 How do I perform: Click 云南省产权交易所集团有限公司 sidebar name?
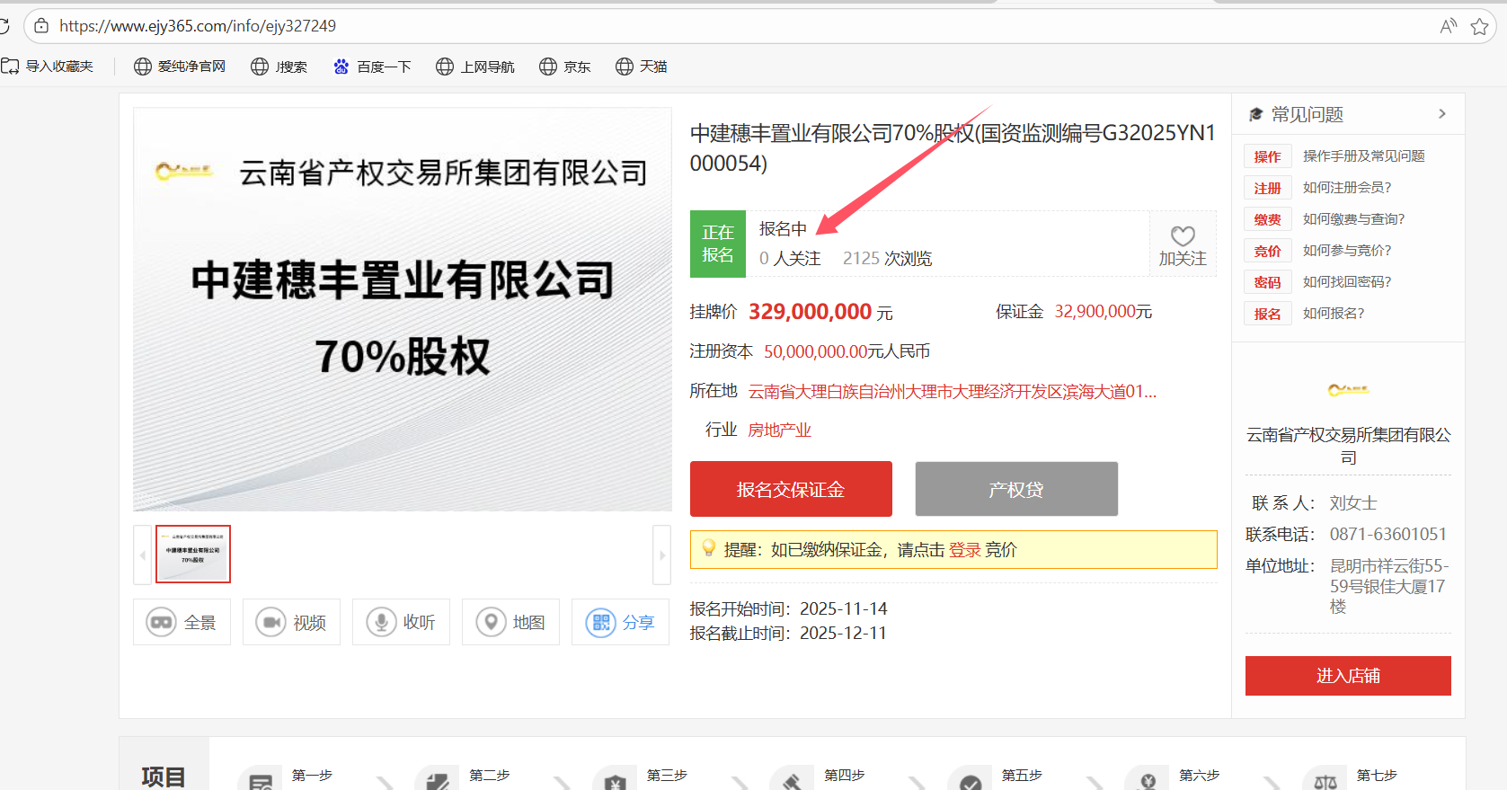[1348, 446]
